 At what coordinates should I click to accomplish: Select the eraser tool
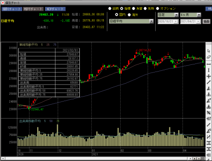(x=208, y=57)
